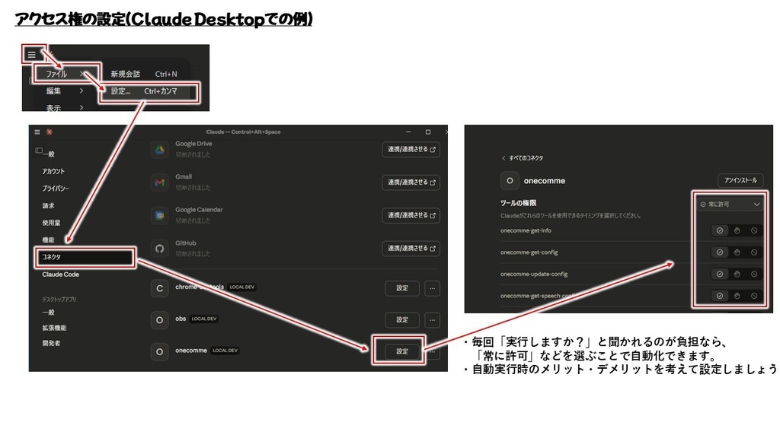The width and height of the screenshot is (780, 438).
Task: Go back via すべてのコネクタ chevron
Action: (x=503, y=158)
